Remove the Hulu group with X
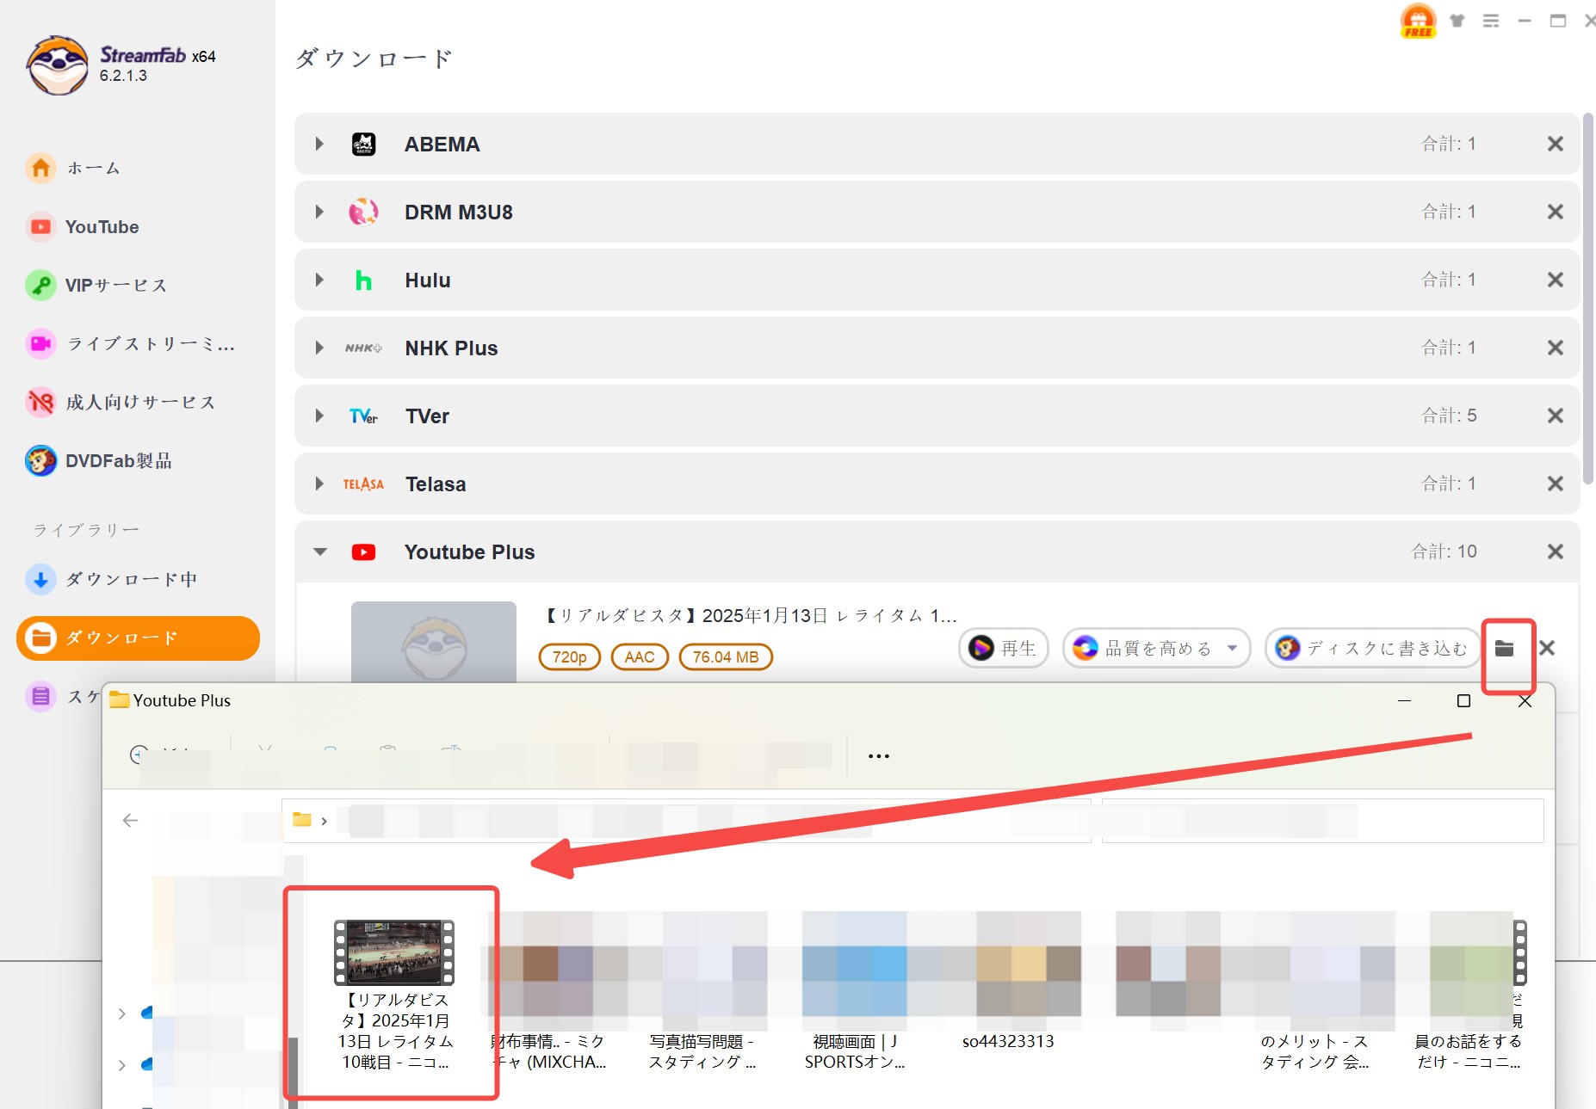This screenshot has height=1109, width=1596. [x=1555, y=280]
